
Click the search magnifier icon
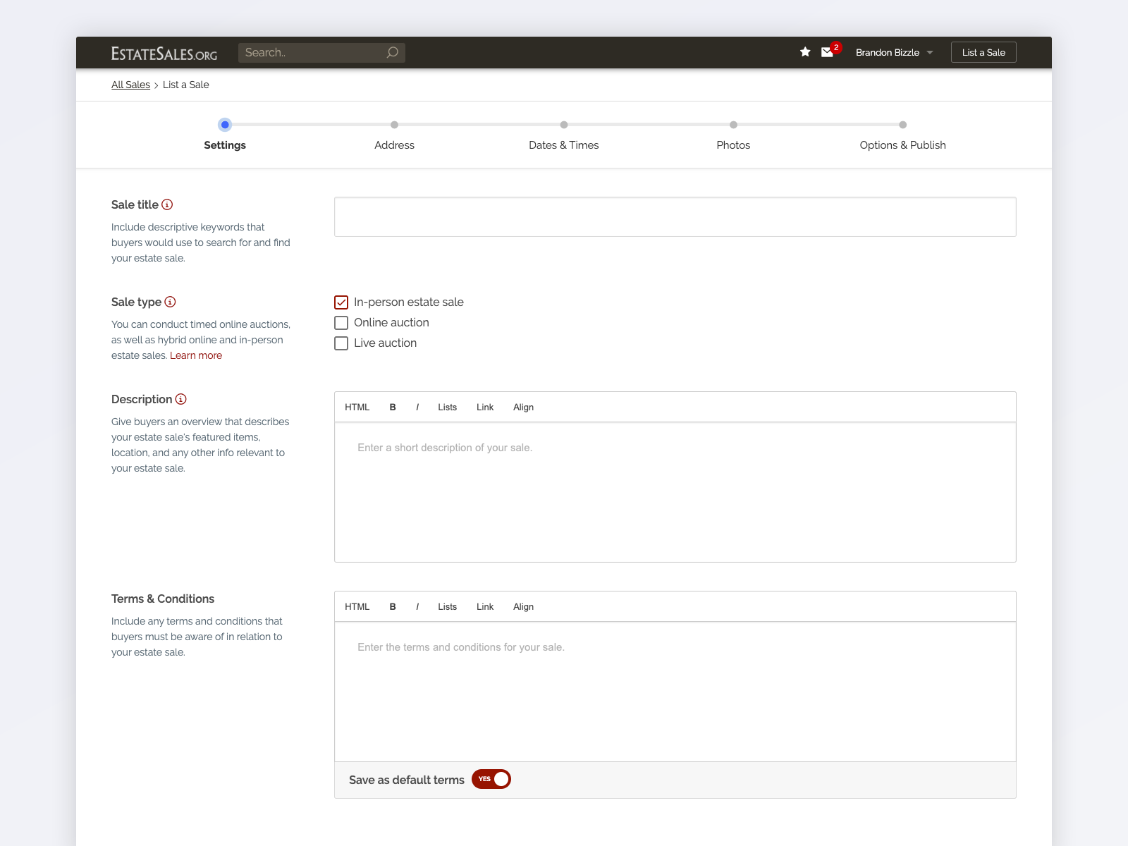click(393, 52)
